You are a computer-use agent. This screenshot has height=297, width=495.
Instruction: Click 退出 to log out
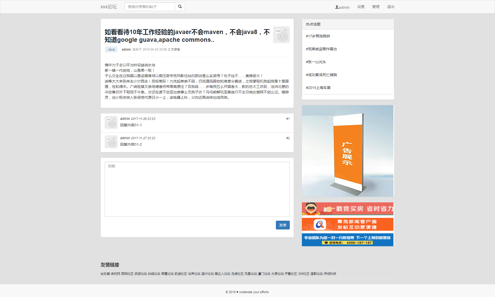tap(391, 7)
